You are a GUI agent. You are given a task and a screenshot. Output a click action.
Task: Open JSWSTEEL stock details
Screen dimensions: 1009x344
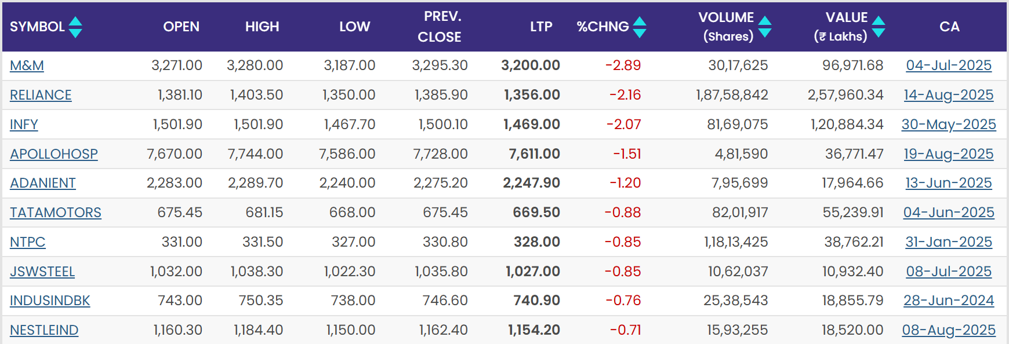(42, 272)
